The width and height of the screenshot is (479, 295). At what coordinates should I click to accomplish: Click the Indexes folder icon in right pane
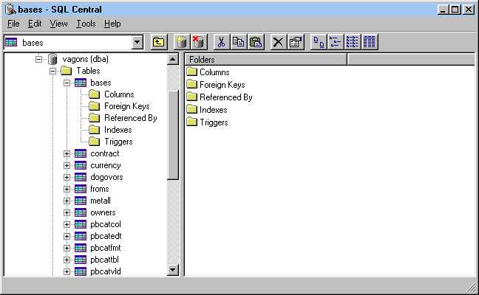pyautogui.click(x=192, y=109)
